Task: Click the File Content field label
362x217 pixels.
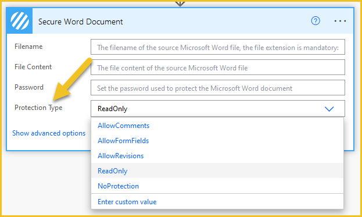Action: [x=33, y=67]
